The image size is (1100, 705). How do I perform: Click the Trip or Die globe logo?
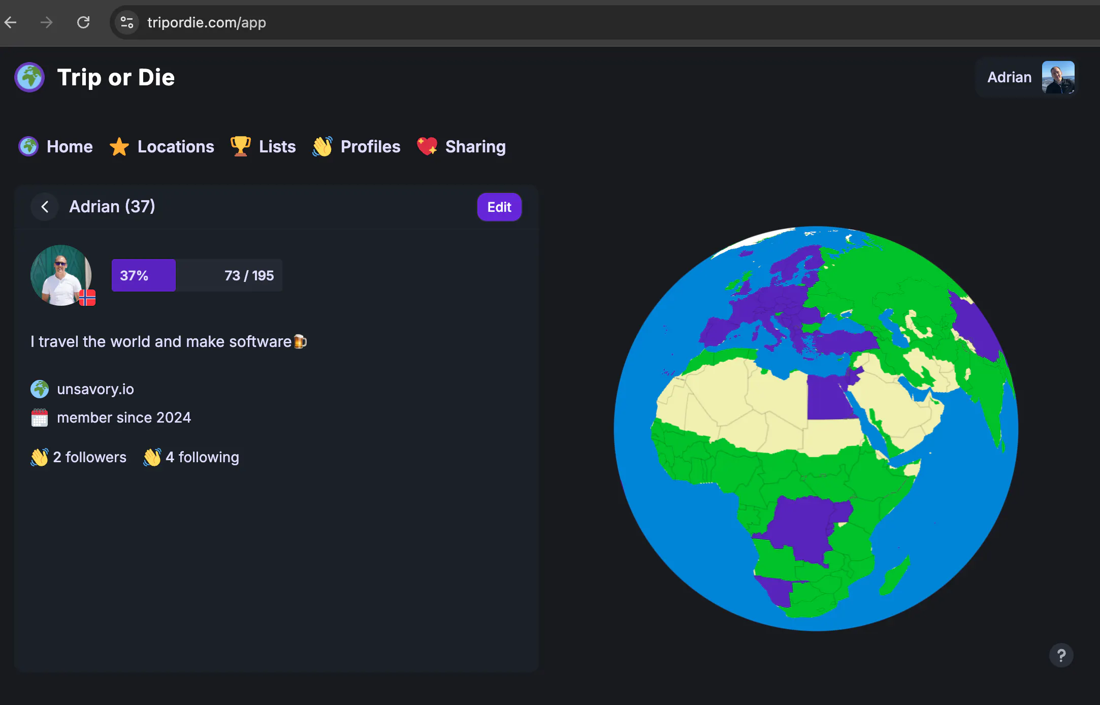(x=29, y=77)
